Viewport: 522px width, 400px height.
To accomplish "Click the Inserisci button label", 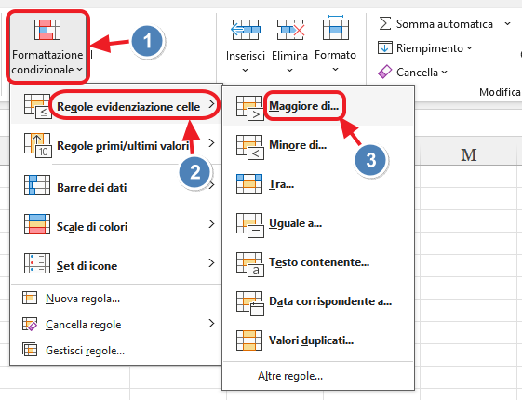I will 246,55.
